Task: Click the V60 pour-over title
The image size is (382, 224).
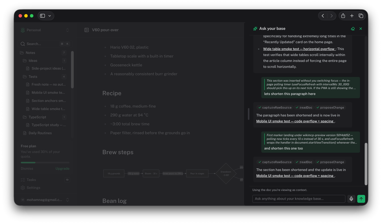Action: coord(105,30)
